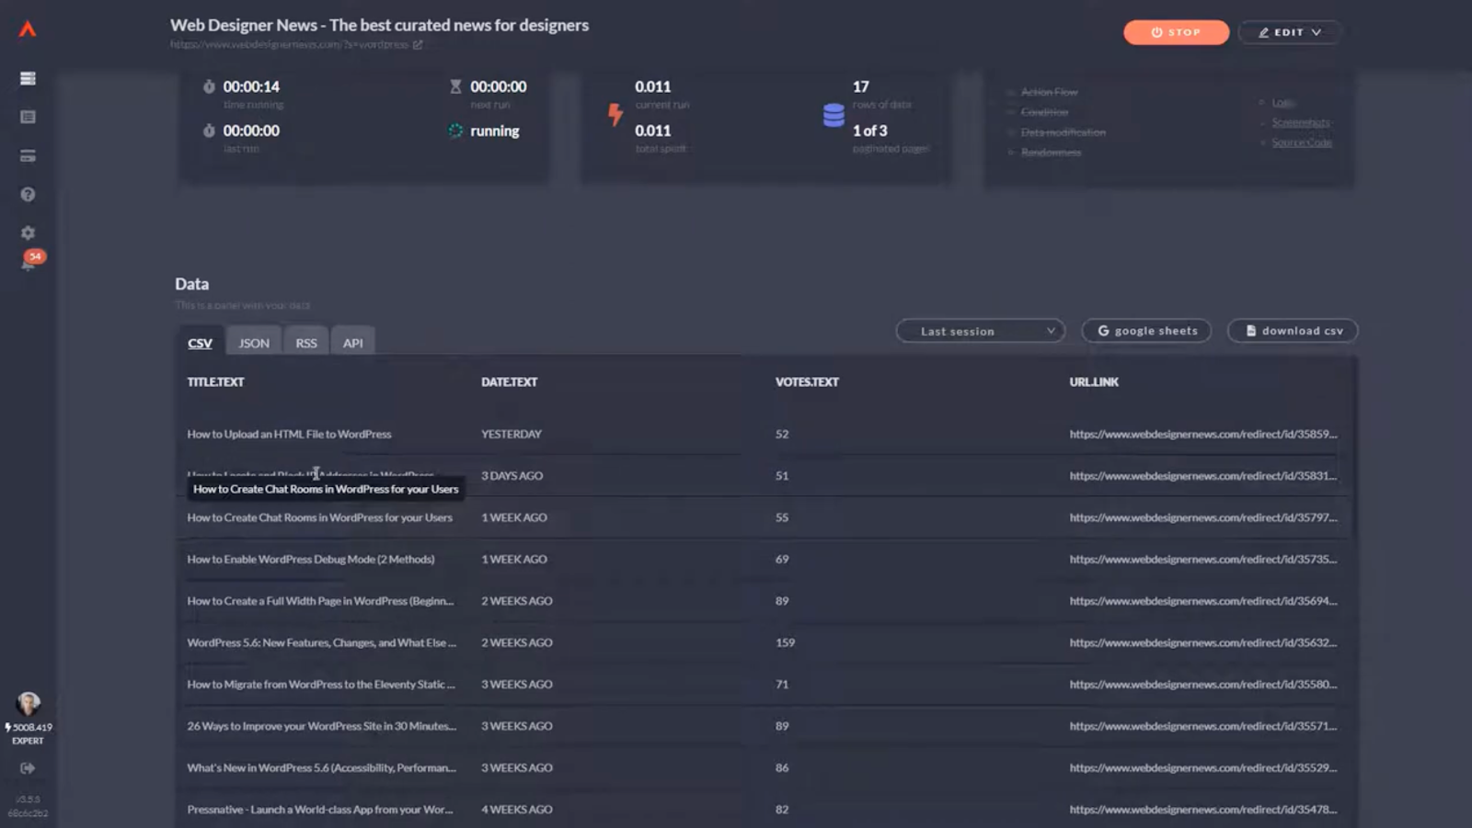Stop the running robot

tap(1176, 32)
